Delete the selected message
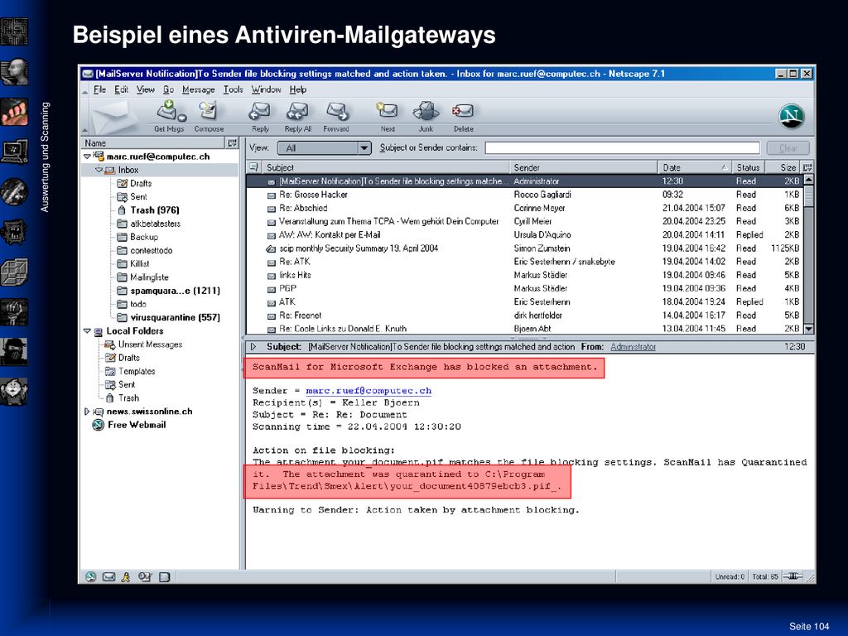The height and width of the screenshot is (636, 848). click(464, 116)
